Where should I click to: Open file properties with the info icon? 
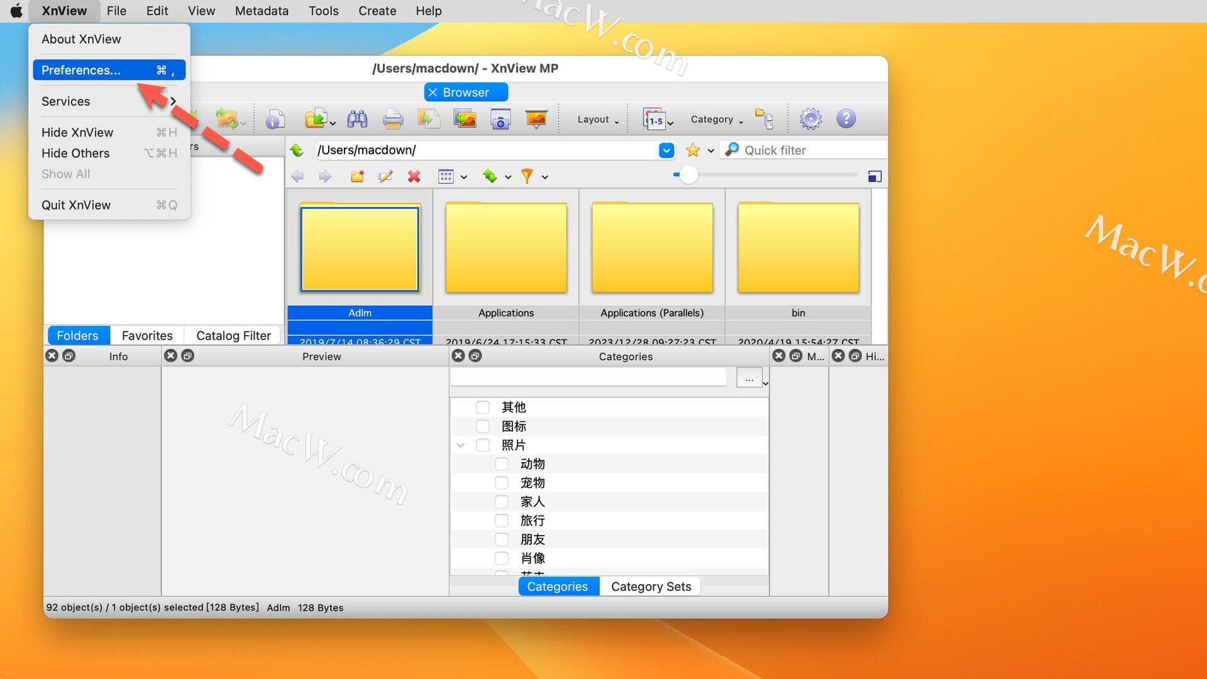275,119
